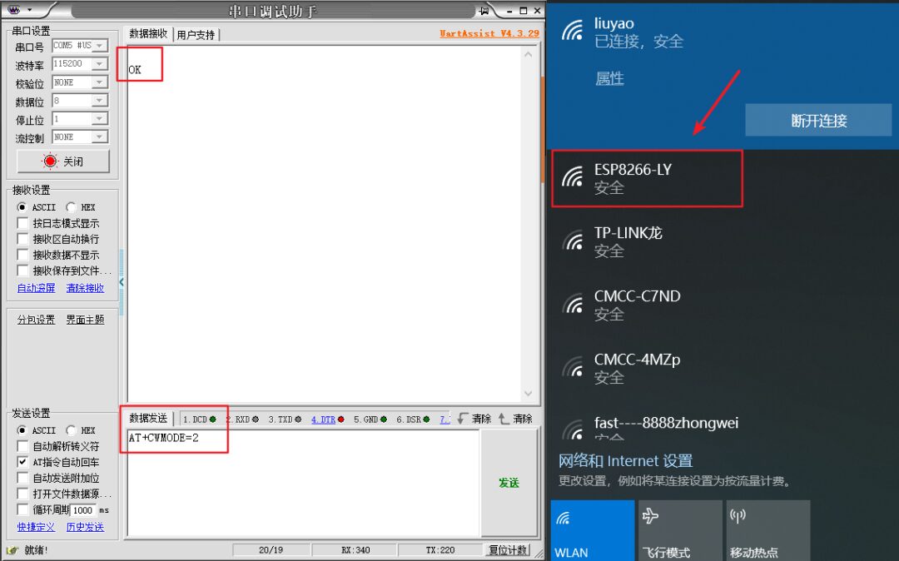Open the 界面主题 link
This screenshot has height=561, width=899.
85,319
